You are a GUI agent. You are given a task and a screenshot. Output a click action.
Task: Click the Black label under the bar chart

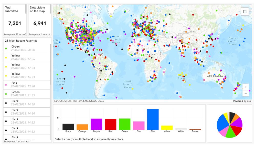[68, 131]
